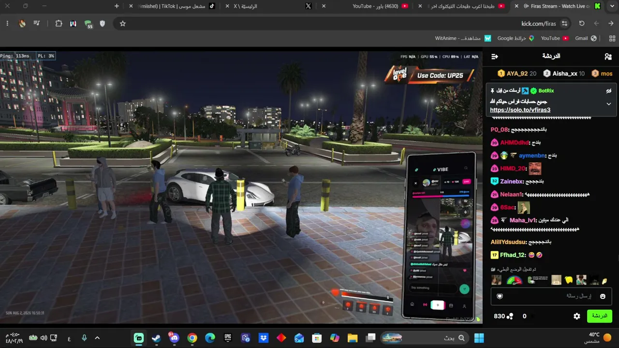
Task: Open the Windows Start menu
Action: (x=479, y=338)
